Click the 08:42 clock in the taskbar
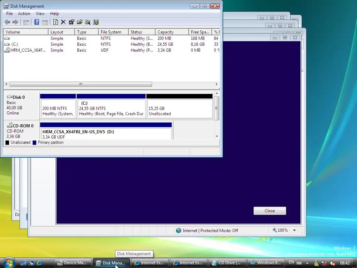This screenshot has width=357, height=268. click(x=345, y=263)
